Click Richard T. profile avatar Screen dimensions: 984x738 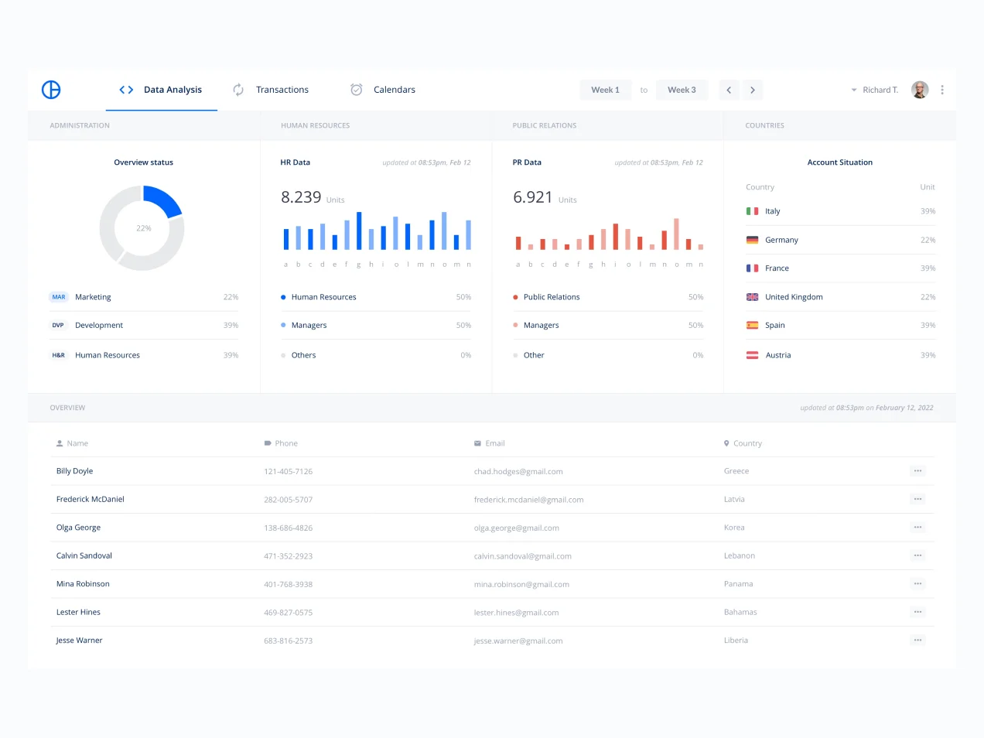click(920, 90)
